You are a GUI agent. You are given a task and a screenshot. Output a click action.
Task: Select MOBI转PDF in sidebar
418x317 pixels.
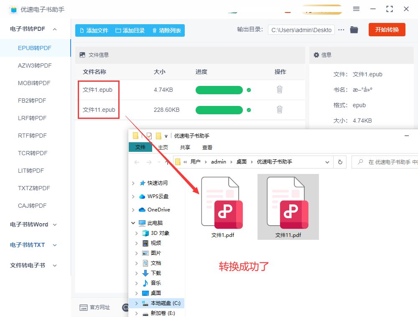point(34,83)
